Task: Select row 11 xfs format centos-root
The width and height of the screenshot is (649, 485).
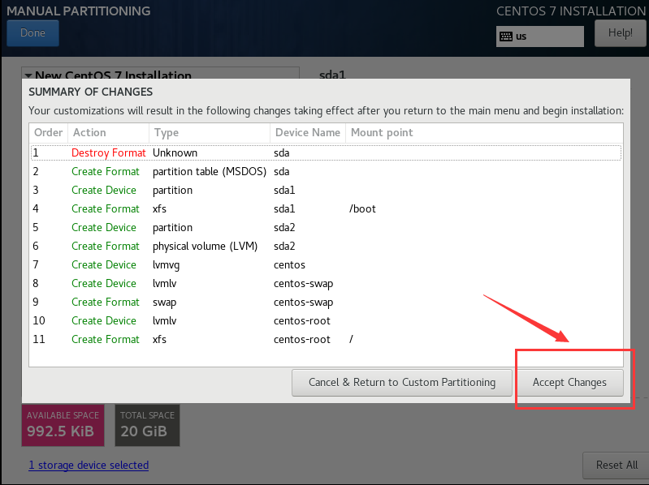Action: pyautogui.click(x=326, y=339)
